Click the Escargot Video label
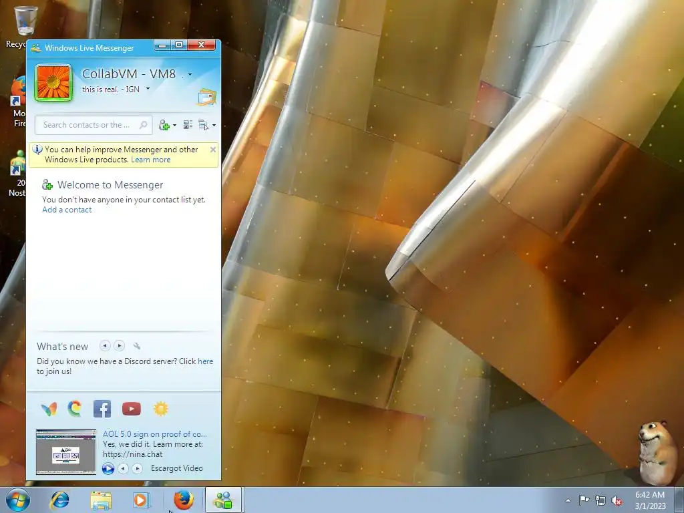 176,468
